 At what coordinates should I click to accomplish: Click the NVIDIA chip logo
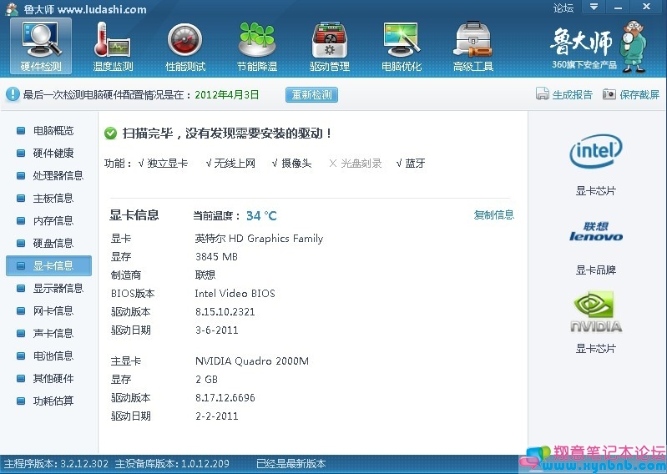pos(595,311)
